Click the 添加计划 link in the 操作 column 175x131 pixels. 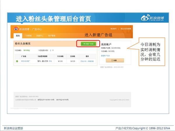click(x=83, y=61)
